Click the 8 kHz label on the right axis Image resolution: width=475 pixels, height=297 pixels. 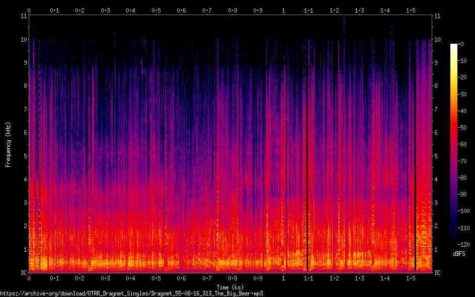[436, 86]
